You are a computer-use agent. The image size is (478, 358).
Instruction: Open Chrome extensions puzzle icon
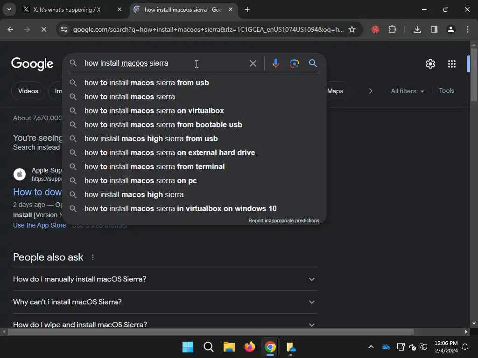pyautogui.click(x=392, y=29)
